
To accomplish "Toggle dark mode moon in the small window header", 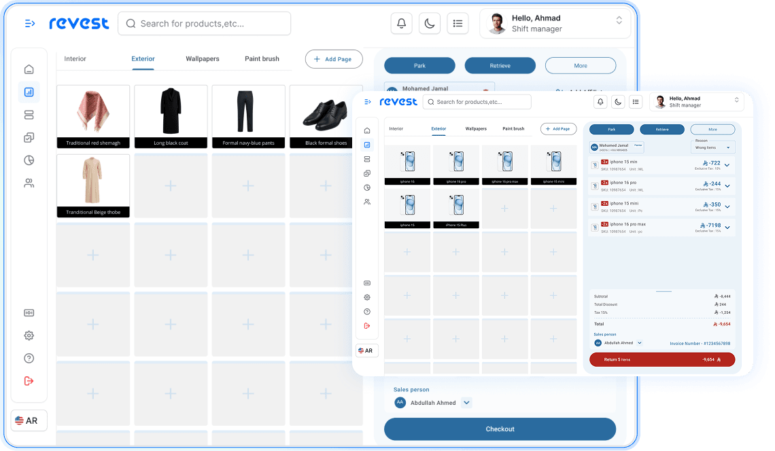I will pos(618,102).
